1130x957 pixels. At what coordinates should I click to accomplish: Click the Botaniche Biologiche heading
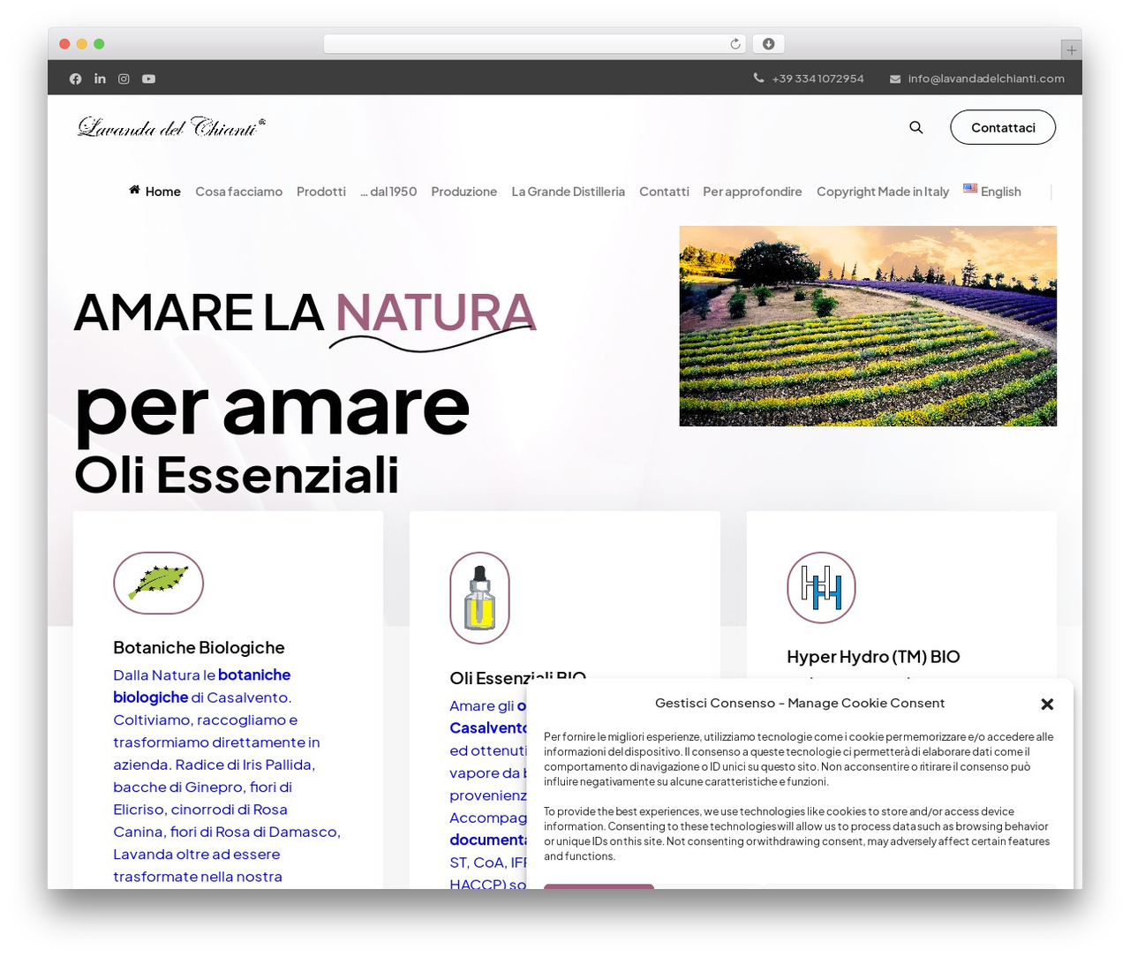tap(199, 647)
